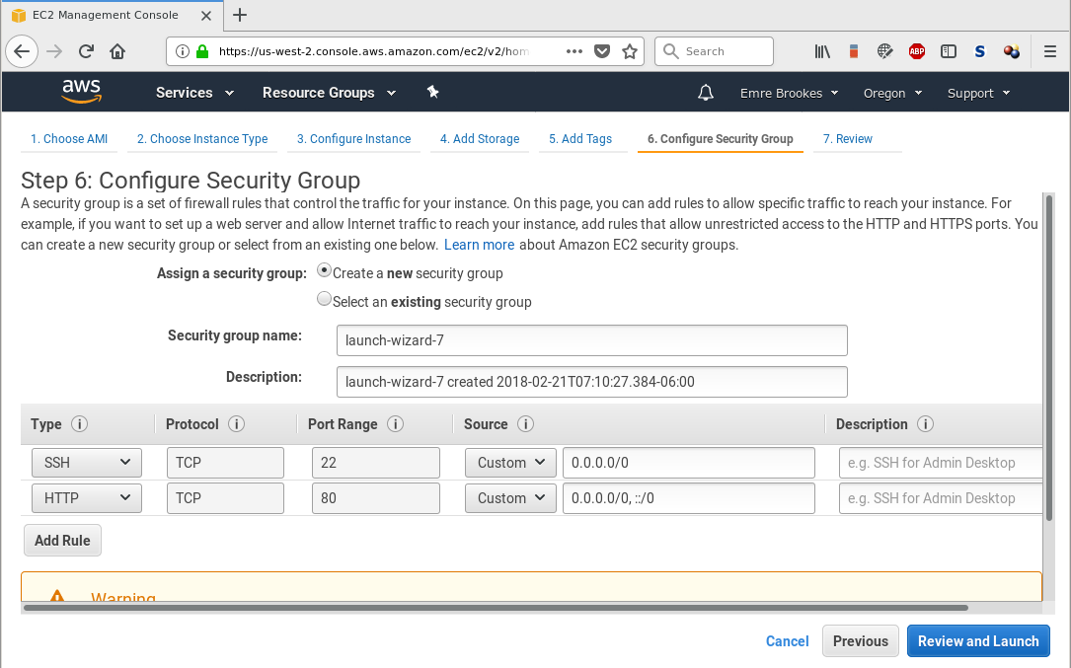1071x668 pixels.
Task: Click the browser forward arrow
Action: click(x=54, y=51)
